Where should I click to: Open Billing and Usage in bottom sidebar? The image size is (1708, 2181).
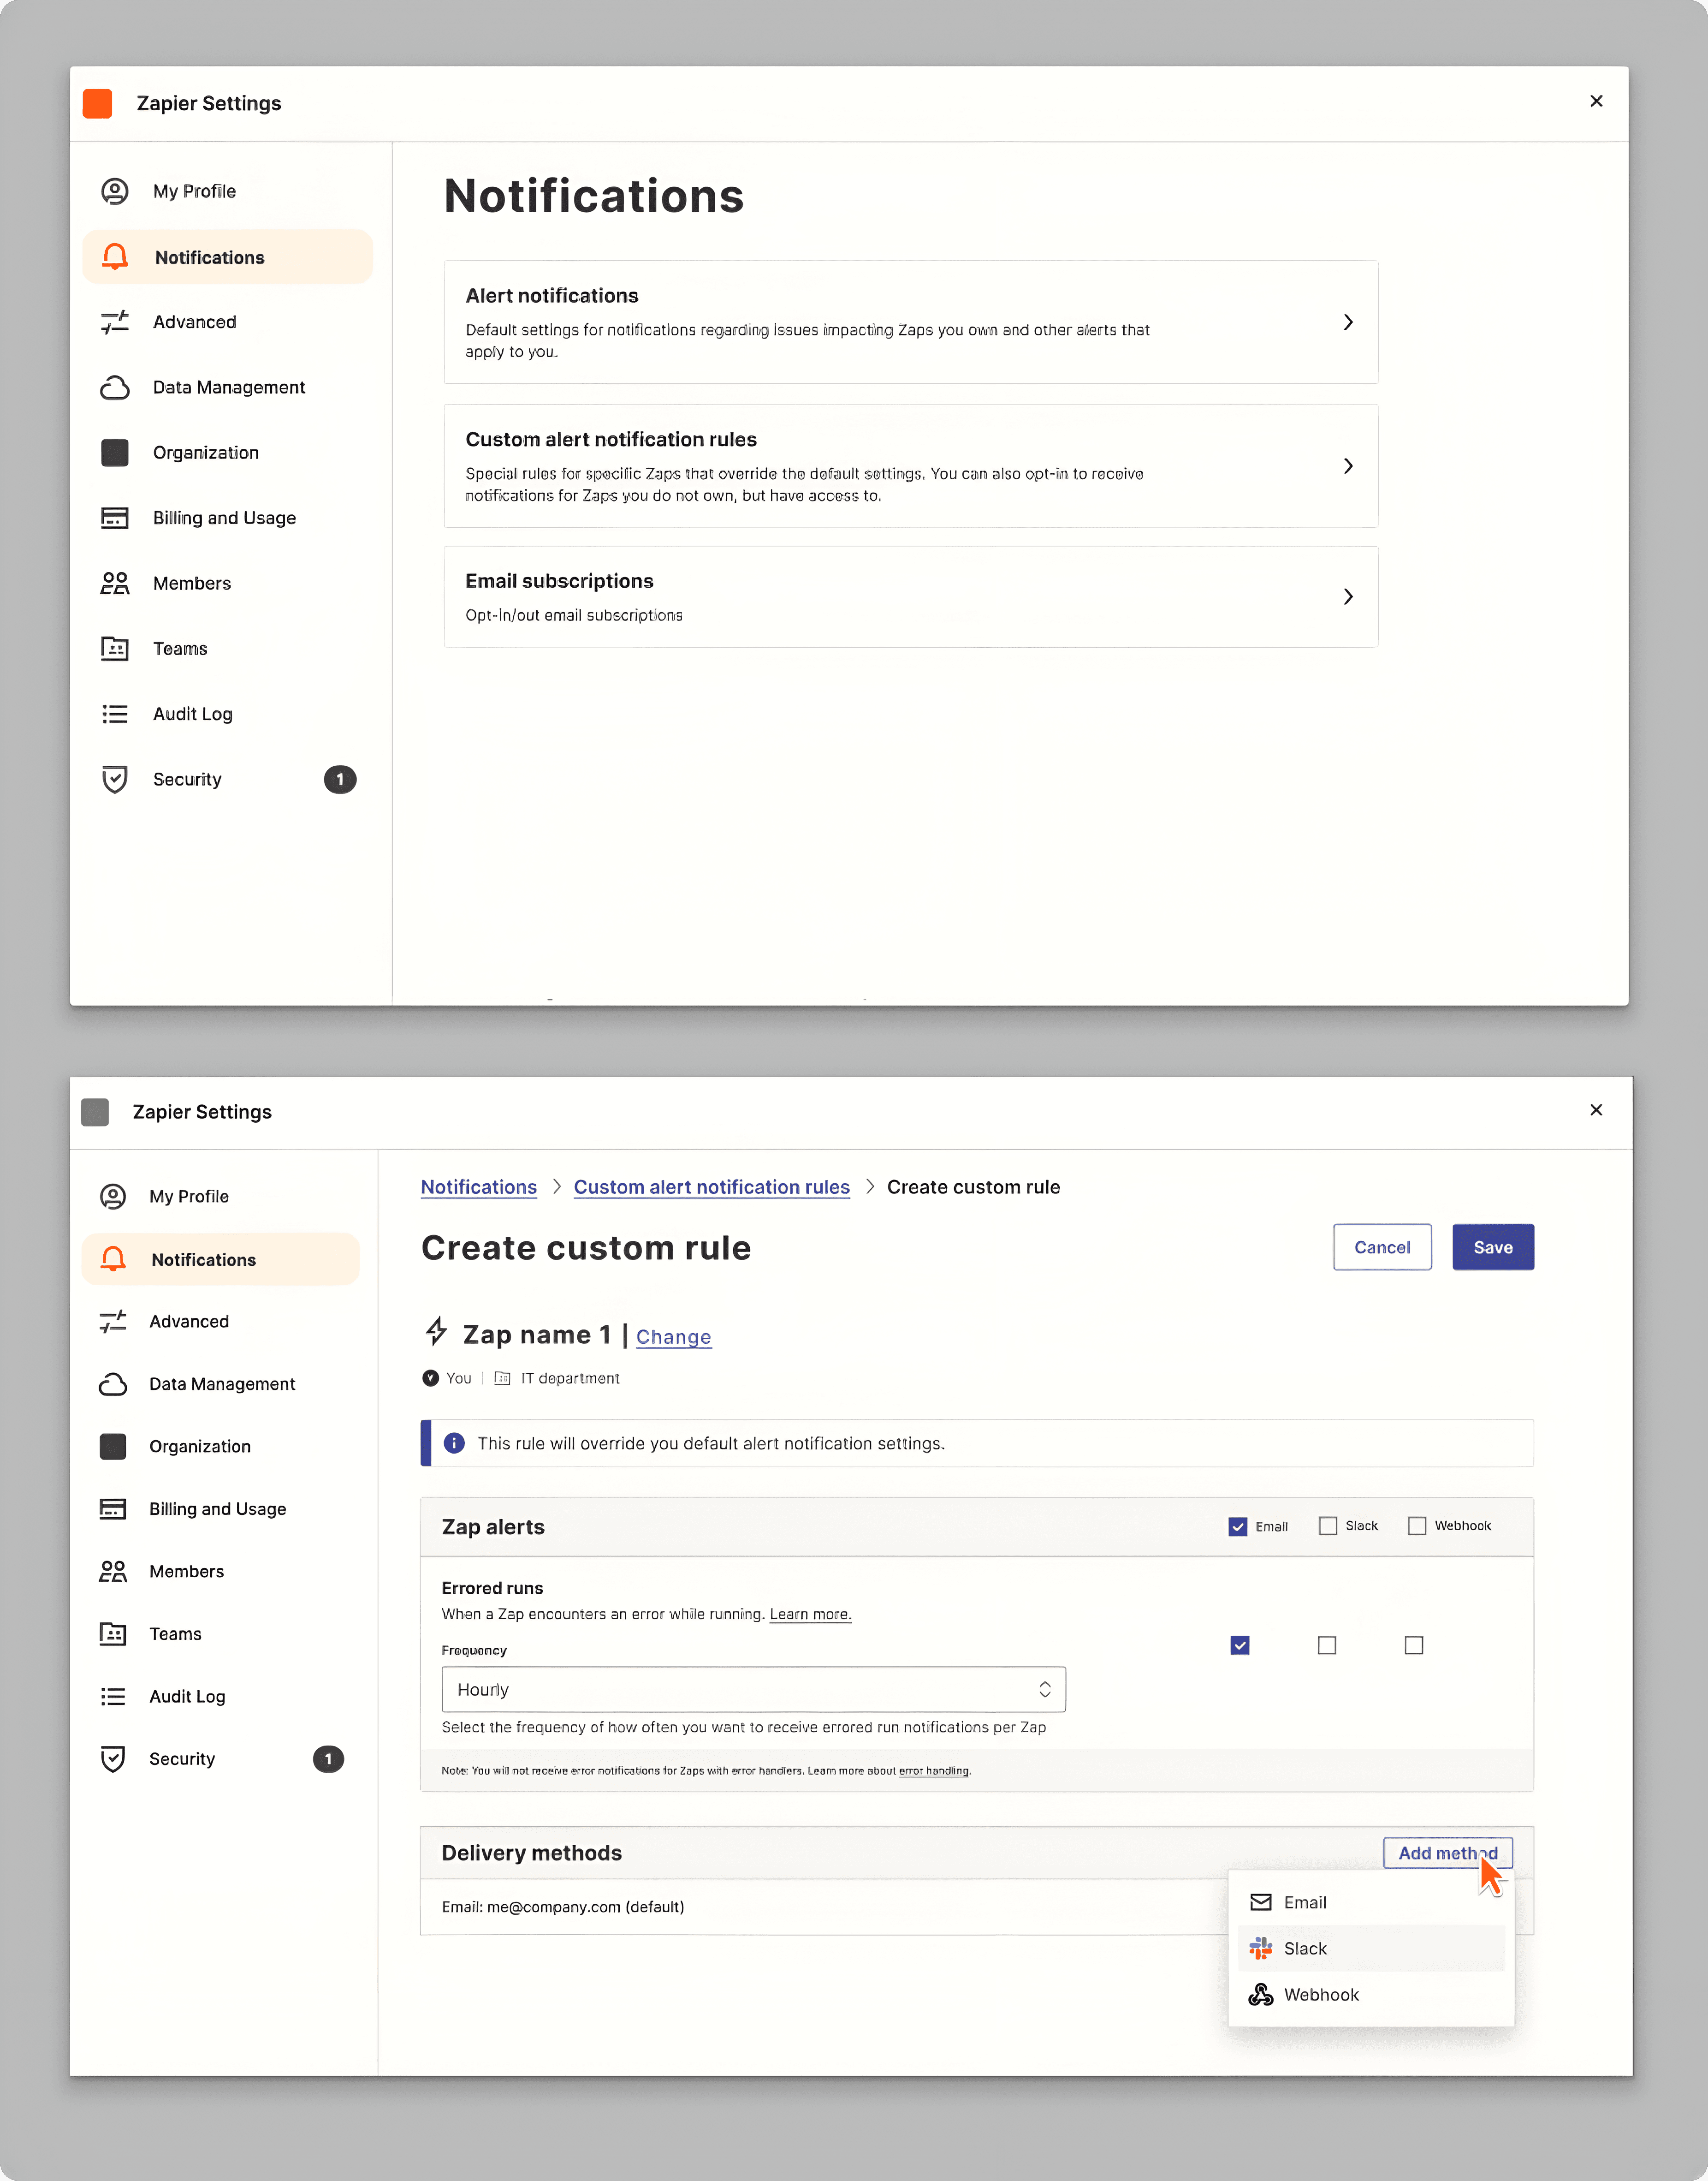pyautogui.click(x=217, y=1509)
